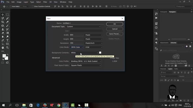Open the Resolution units dropdown
This screenshot has width=193, height=108.
pyautogui.click(x=93, y=43)
